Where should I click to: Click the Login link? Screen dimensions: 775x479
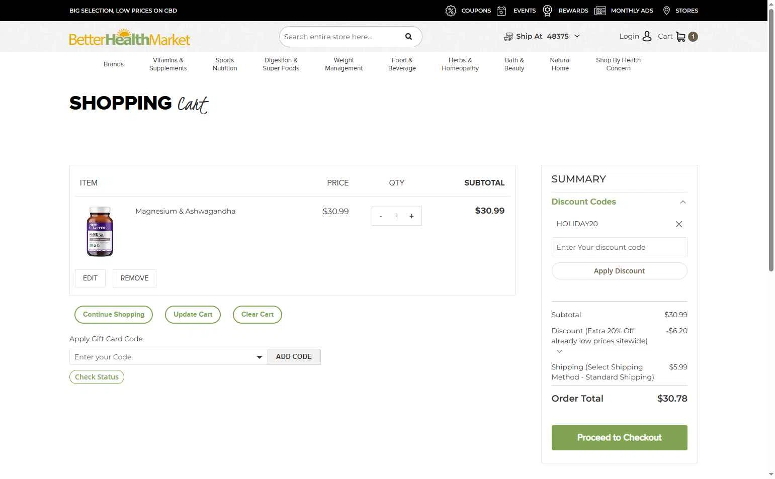(x=629, y=36)
